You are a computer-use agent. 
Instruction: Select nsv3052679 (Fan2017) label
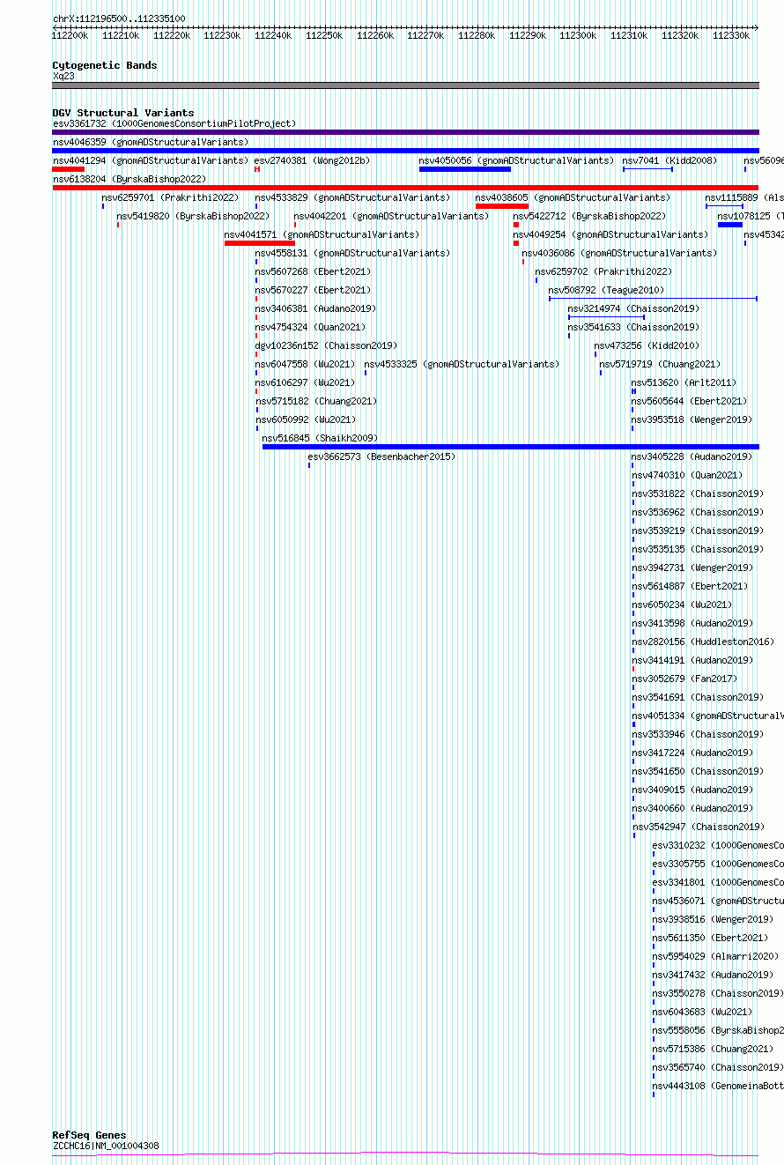coord(684,679)
